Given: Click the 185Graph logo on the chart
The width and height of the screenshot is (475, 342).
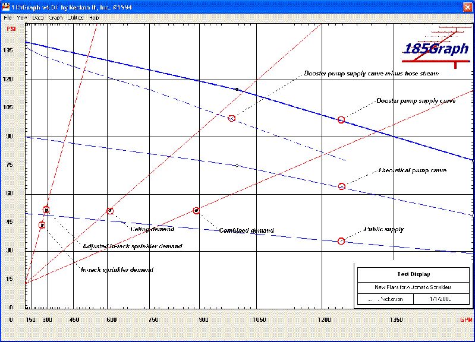Looking at the screenshot, I should [x=436, y=48].
